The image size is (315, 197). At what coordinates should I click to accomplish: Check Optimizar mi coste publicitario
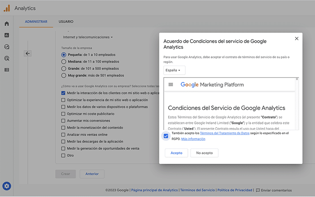tap(63, 114)
